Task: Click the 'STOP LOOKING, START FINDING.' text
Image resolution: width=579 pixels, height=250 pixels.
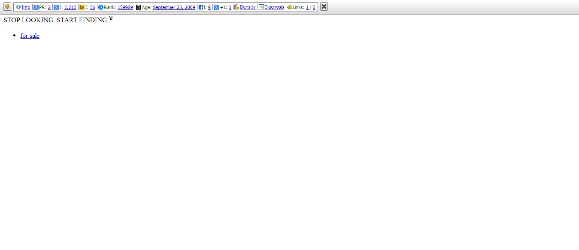Action: point(56,20)
